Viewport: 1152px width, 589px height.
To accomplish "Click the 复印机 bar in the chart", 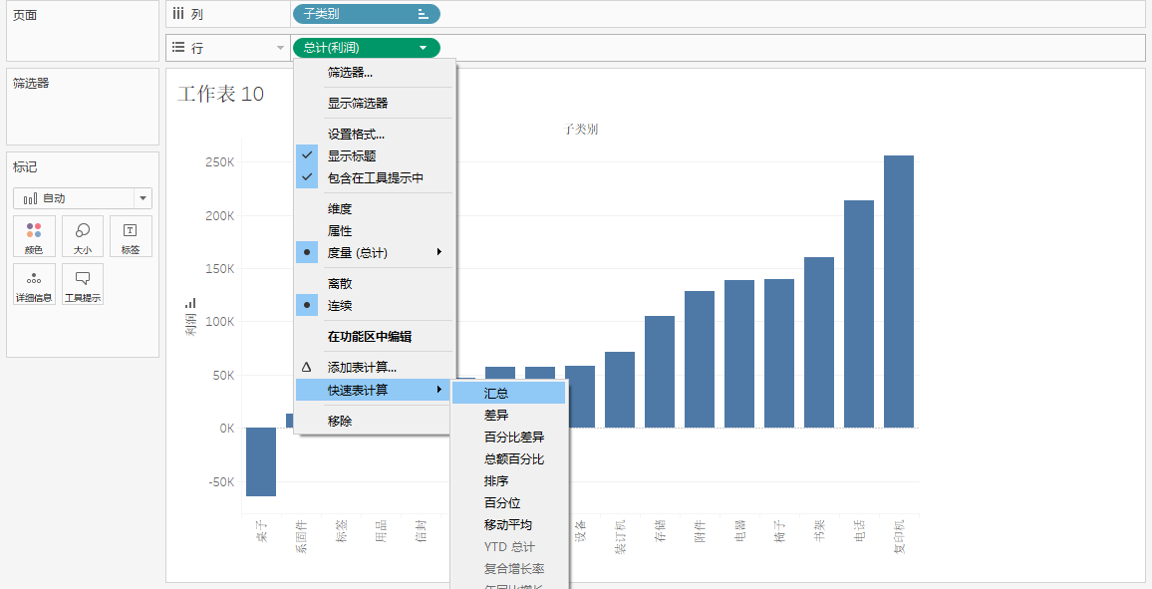I will [x=899, y=292].
